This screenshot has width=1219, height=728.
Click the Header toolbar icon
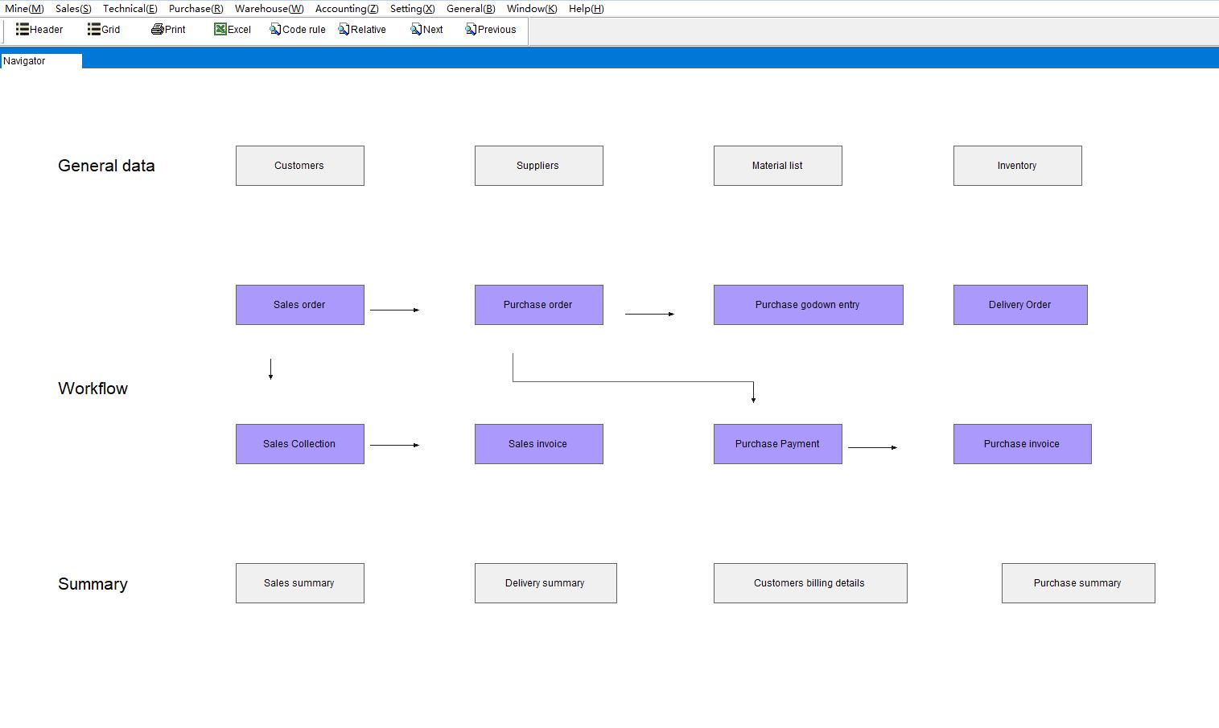23,30
